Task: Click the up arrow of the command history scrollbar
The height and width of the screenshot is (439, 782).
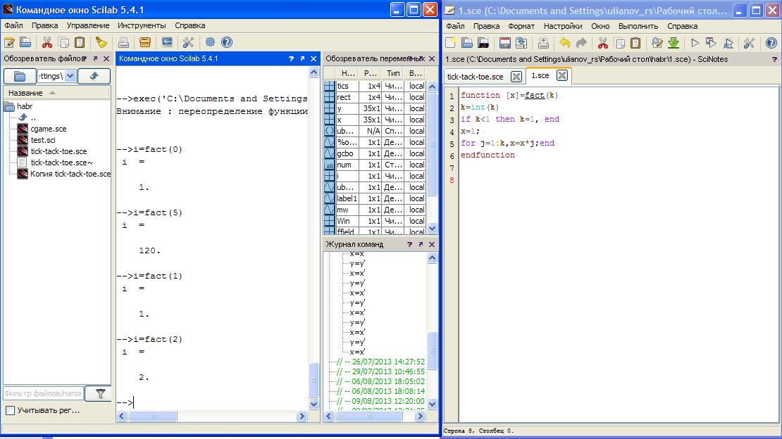Action: [433, 257]
